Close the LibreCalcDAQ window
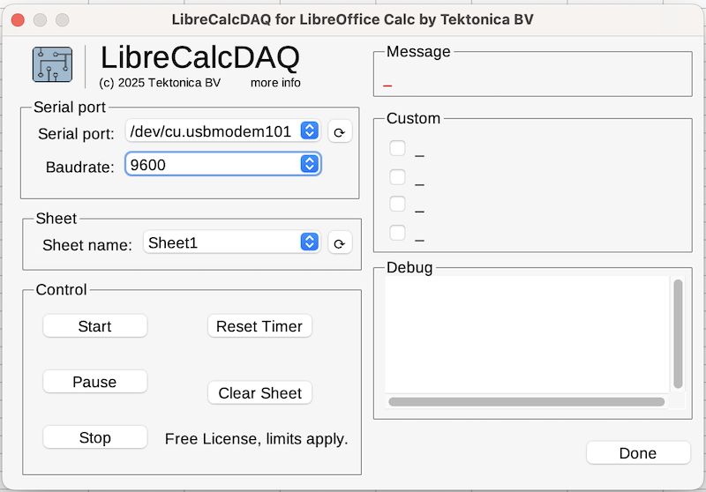The image size is (706, 492). (x=18, y=19)
